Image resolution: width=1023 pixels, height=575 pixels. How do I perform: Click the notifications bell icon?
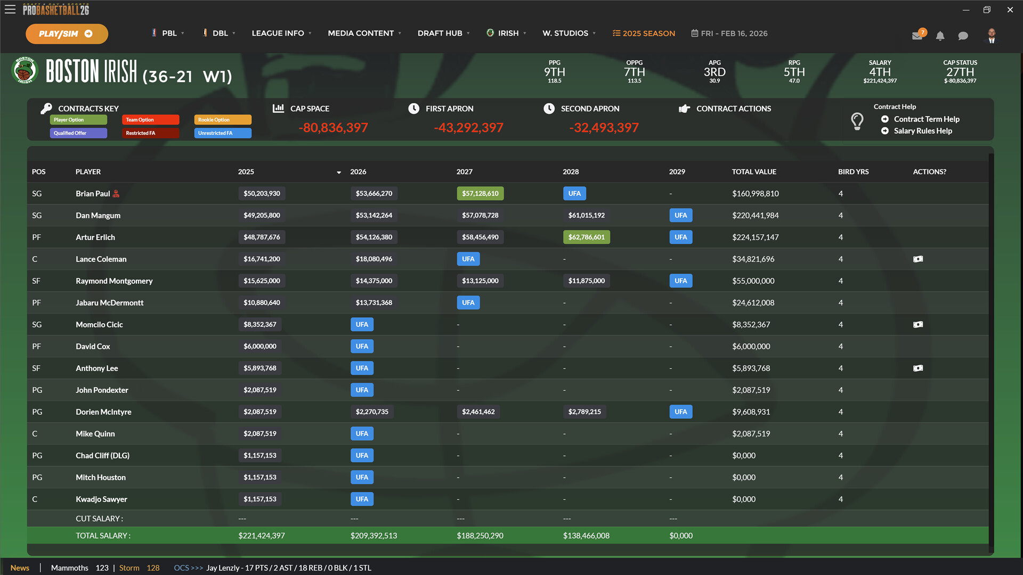click(x=940, y=36)
